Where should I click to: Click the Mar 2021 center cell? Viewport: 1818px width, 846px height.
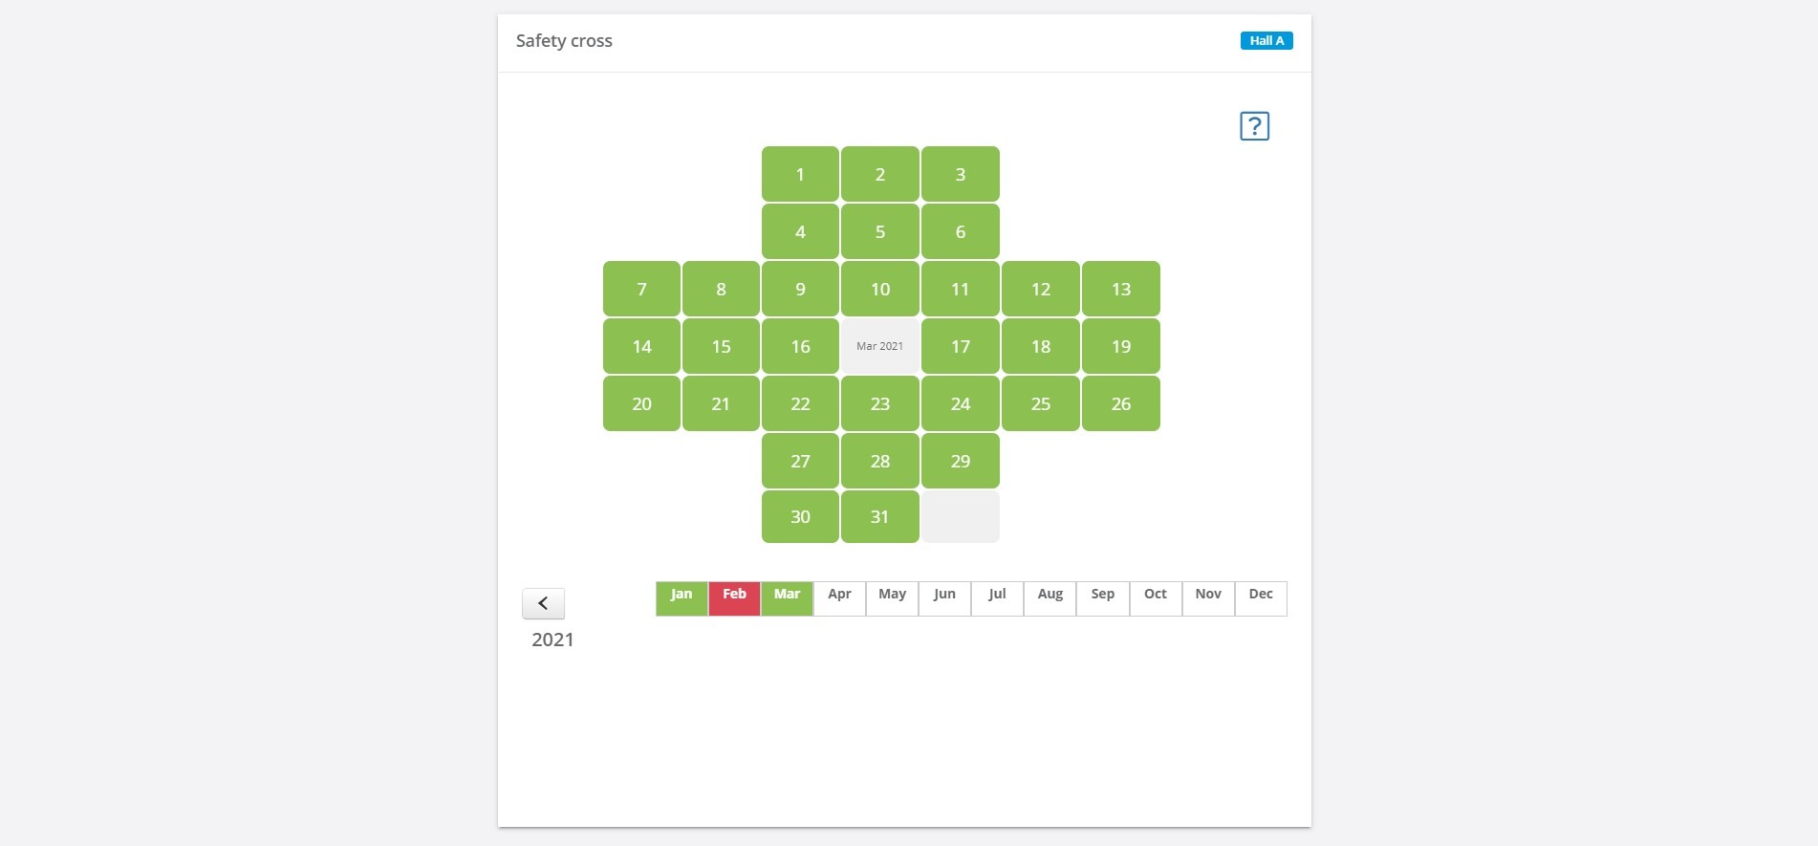point(879,346)
